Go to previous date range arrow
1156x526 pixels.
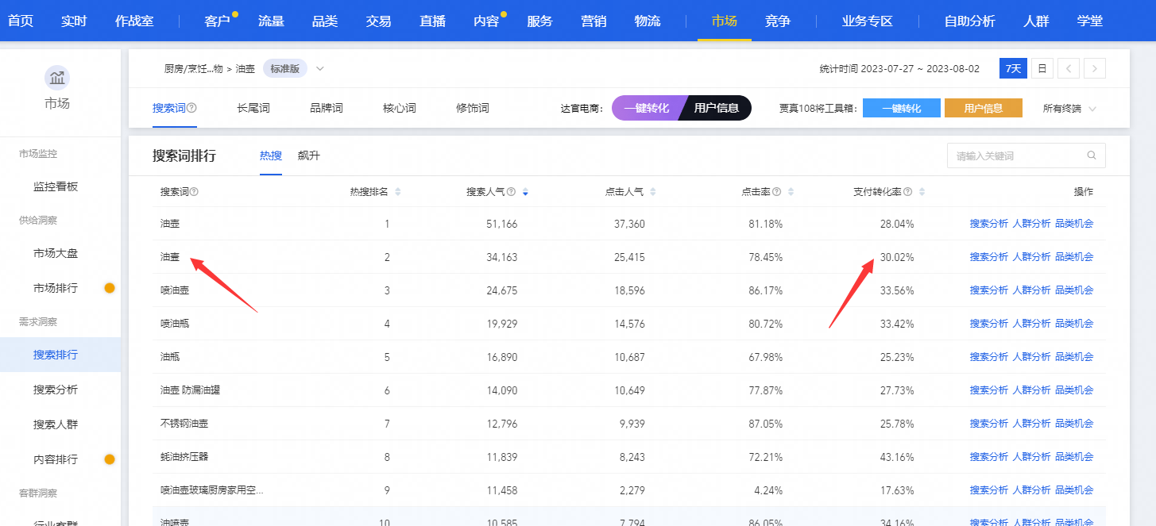click(x=1069, y=69)
